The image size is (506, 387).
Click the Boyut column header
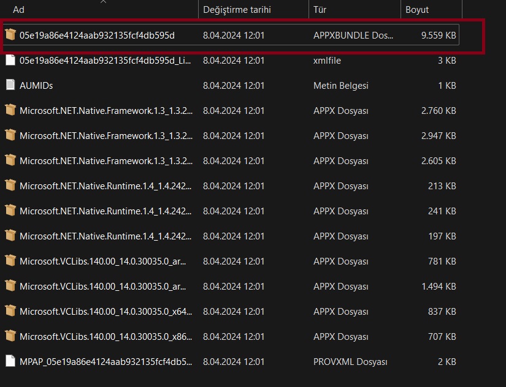417,10
